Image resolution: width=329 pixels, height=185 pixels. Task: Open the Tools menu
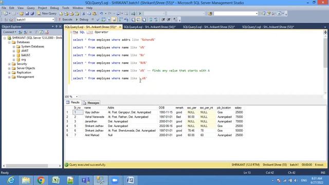pos(66,8)
